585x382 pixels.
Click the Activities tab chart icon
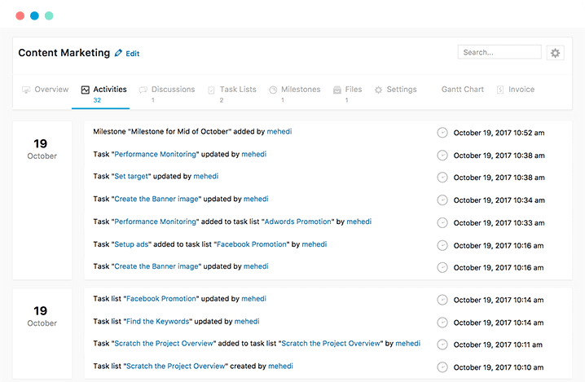(85, 90)
